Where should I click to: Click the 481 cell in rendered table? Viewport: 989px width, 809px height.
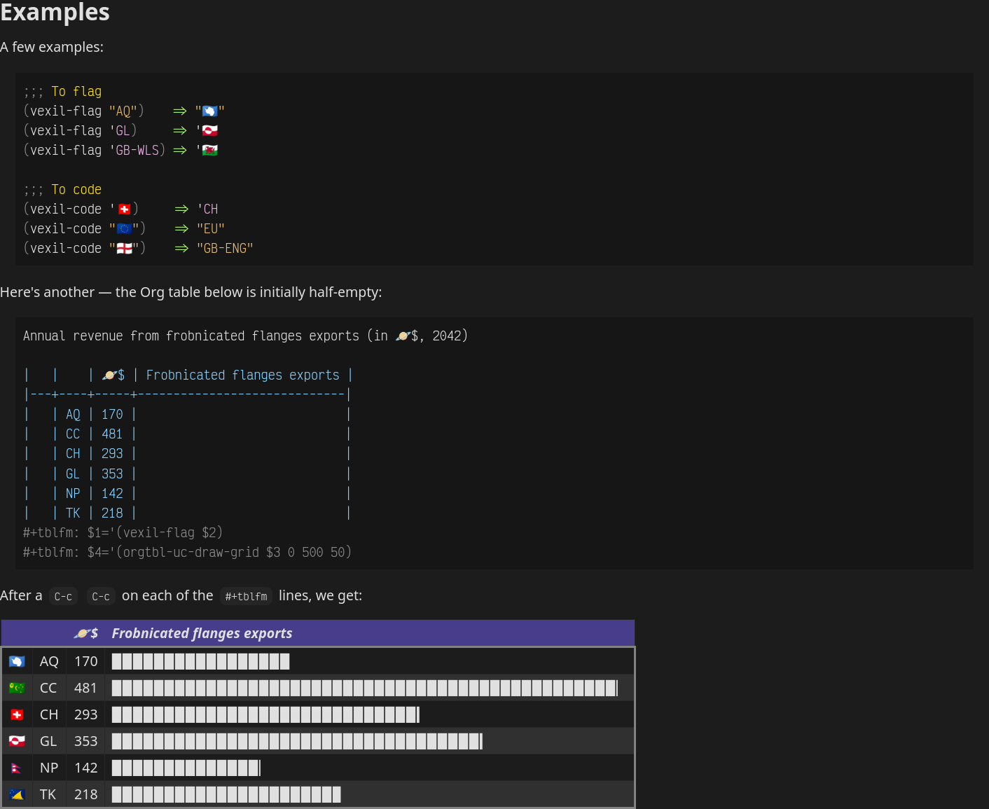click(x=85, y=688)
